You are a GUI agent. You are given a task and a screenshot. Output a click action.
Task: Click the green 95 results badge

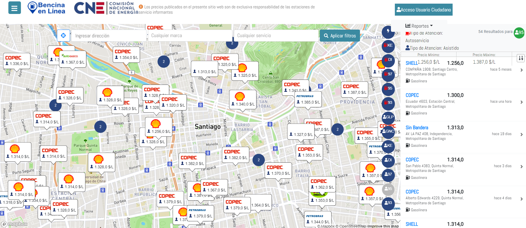(519, 33)
